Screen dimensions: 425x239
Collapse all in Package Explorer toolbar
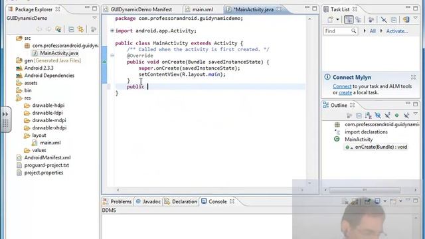[x=71, y=29]
